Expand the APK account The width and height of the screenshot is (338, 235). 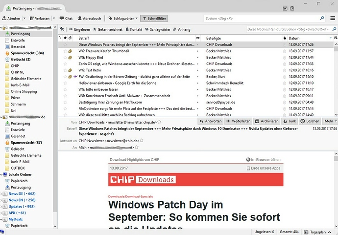1,213
